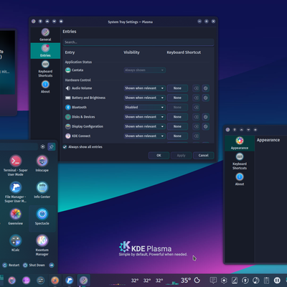Toggle the pin to keep launcher open
287x287 pixels.
coord(52,146)
